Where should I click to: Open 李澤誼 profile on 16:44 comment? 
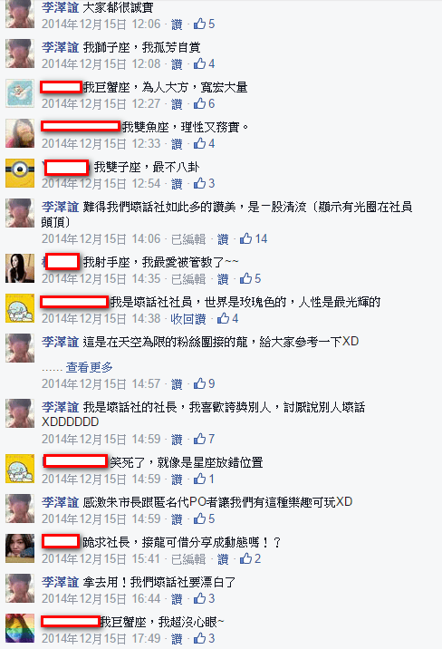point(60,582)
